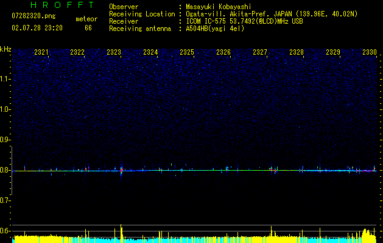This screenshot has width=383, height=243.
Task: Click the 2322 time marker
Action: [x=77, y=52]
